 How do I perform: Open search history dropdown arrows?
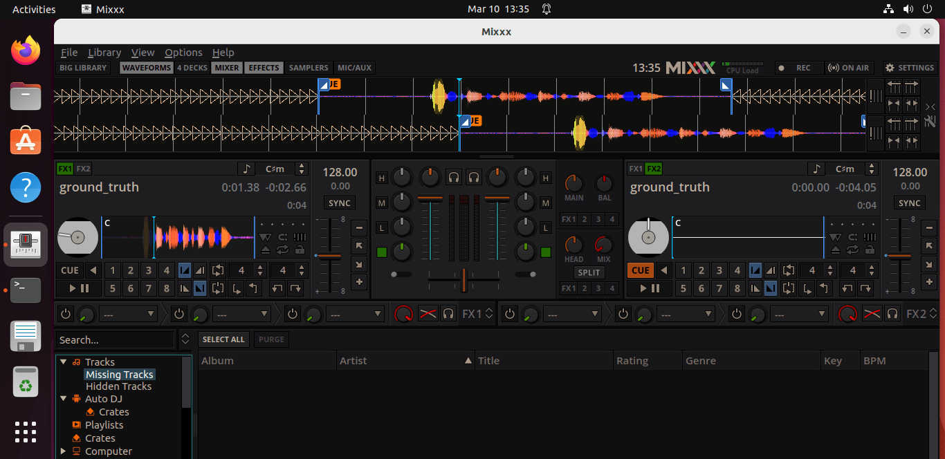(x=185, y=339)
